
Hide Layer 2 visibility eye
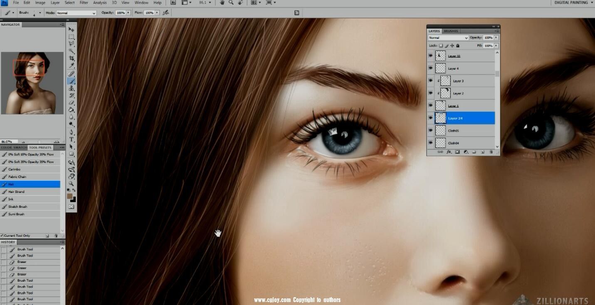430,93
